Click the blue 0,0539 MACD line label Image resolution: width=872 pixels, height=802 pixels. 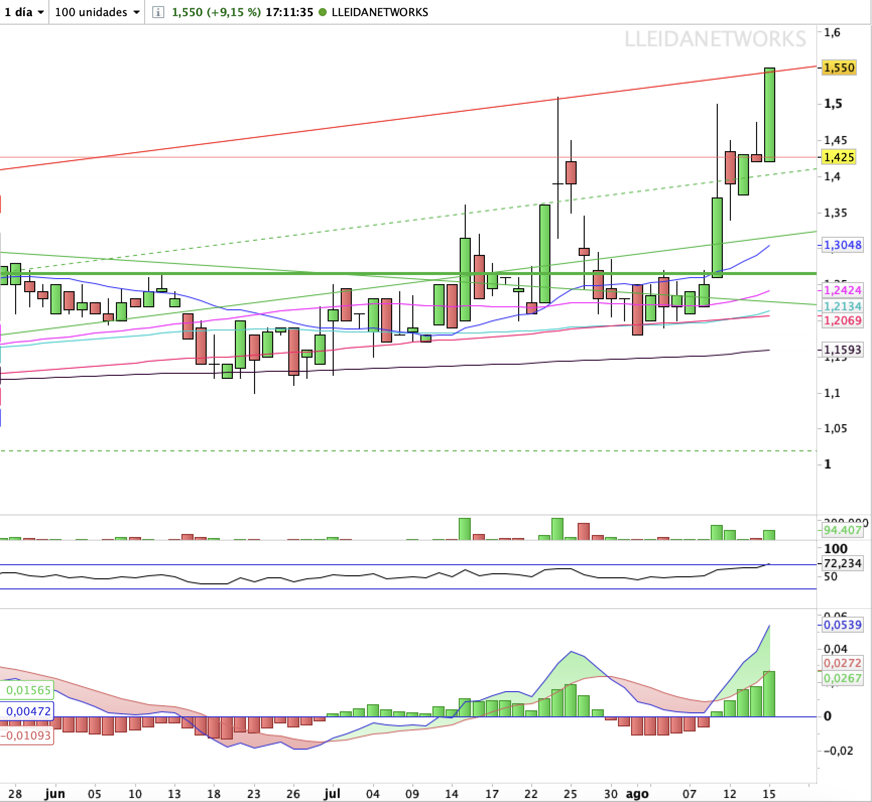coord(842,625)
